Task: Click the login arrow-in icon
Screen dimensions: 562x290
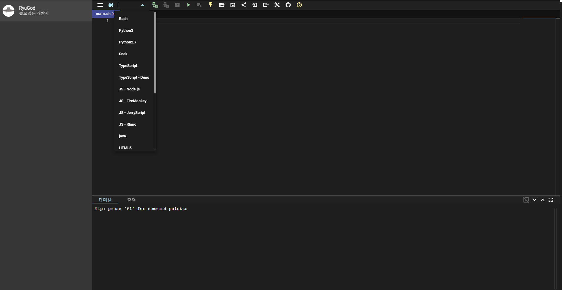Action: tap(255, 5)
